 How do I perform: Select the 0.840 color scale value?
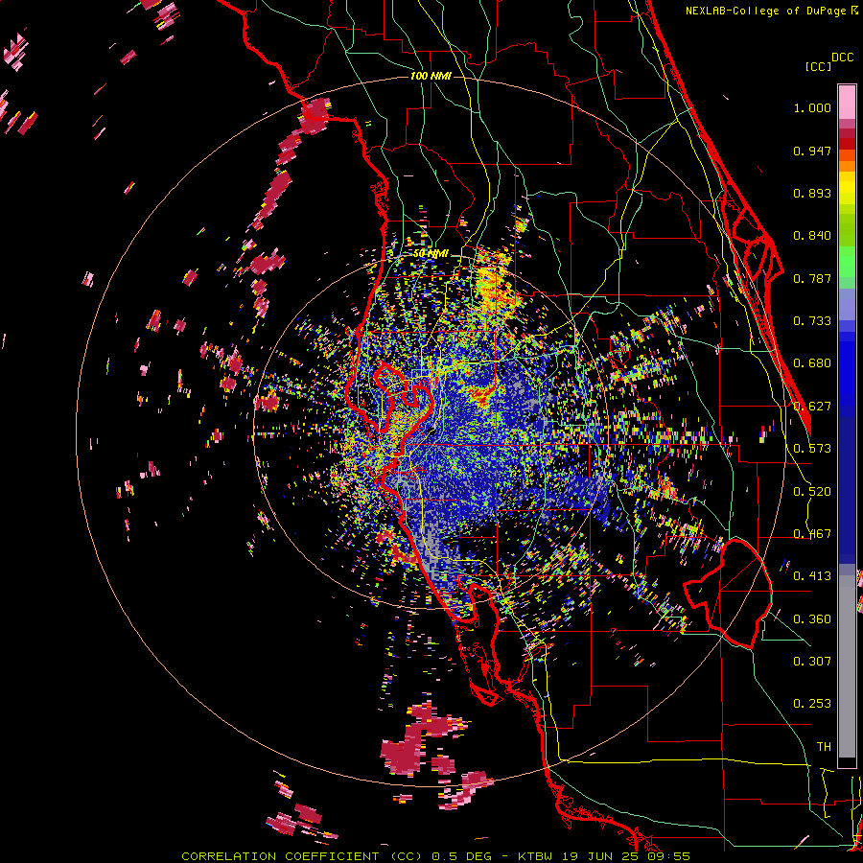pyautogui.click(x=812, y=236)
